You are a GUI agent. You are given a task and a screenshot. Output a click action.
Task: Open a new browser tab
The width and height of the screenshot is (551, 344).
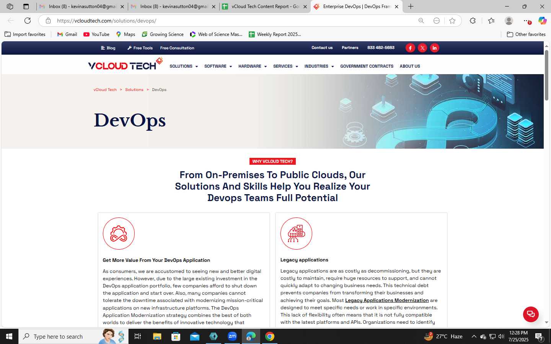(x=411, y=6)
